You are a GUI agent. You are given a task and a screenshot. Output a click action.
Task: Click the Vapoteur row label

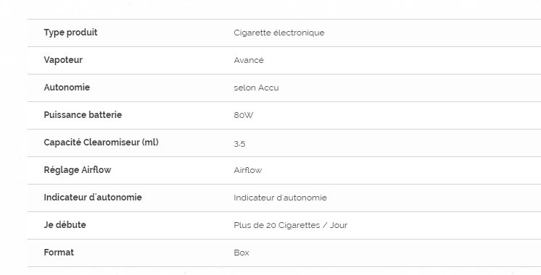click(63, 60)
